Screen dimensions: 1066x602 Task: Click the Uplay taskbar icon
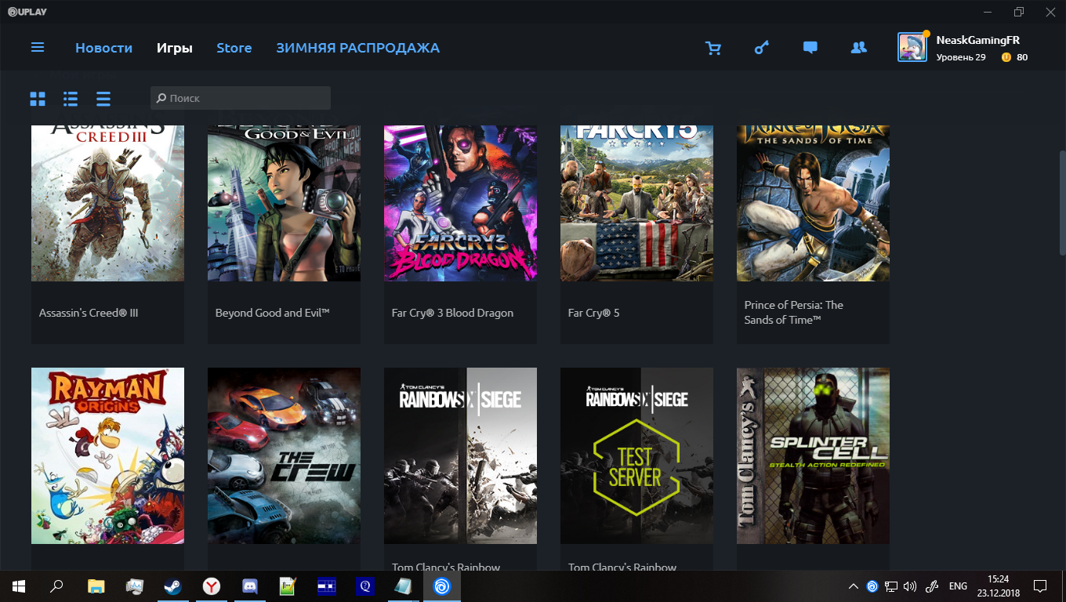click(442, 586)
